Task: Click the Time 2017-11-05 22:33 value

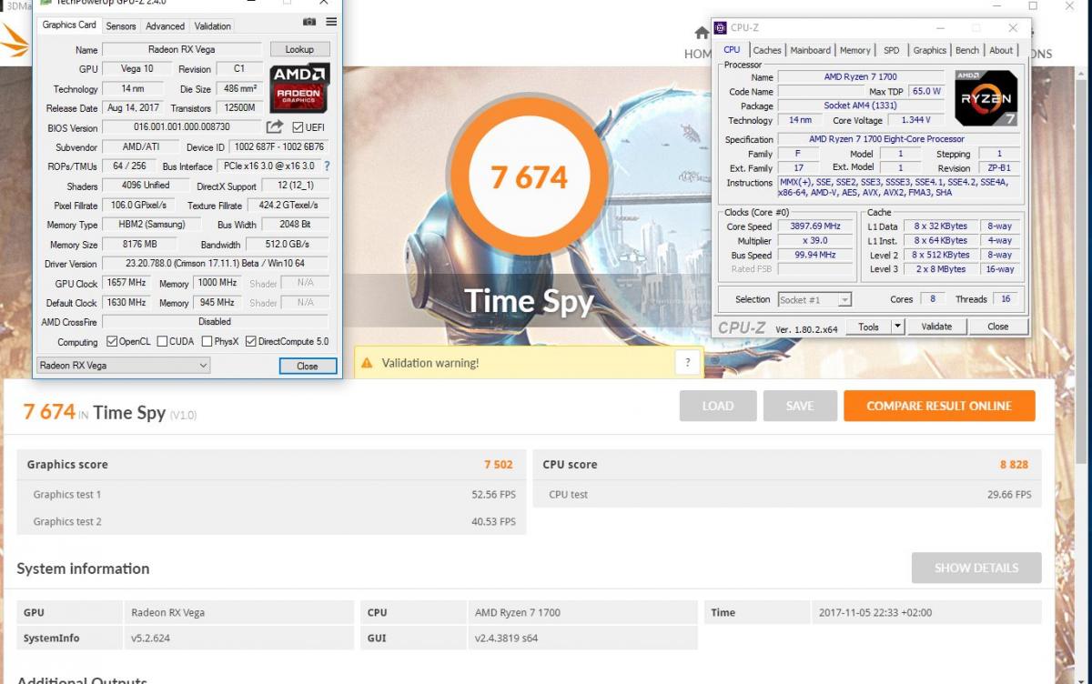Action: pos(875,612)
